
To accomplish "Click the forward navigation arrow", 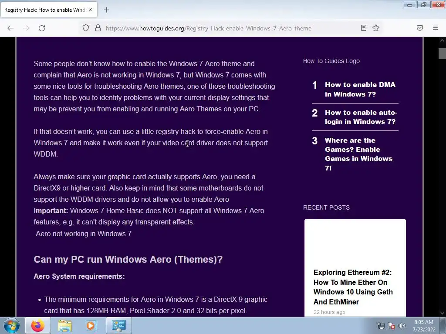I will point(26,28).
